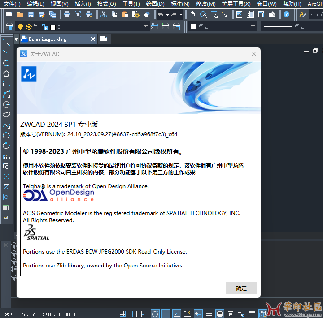Toggle Lineweight display in status bar

pos(209,314)
